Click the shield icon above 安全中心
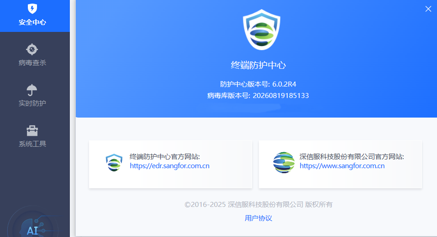Image resolution: width=437 pixels, height=237 pixels. 32,9
